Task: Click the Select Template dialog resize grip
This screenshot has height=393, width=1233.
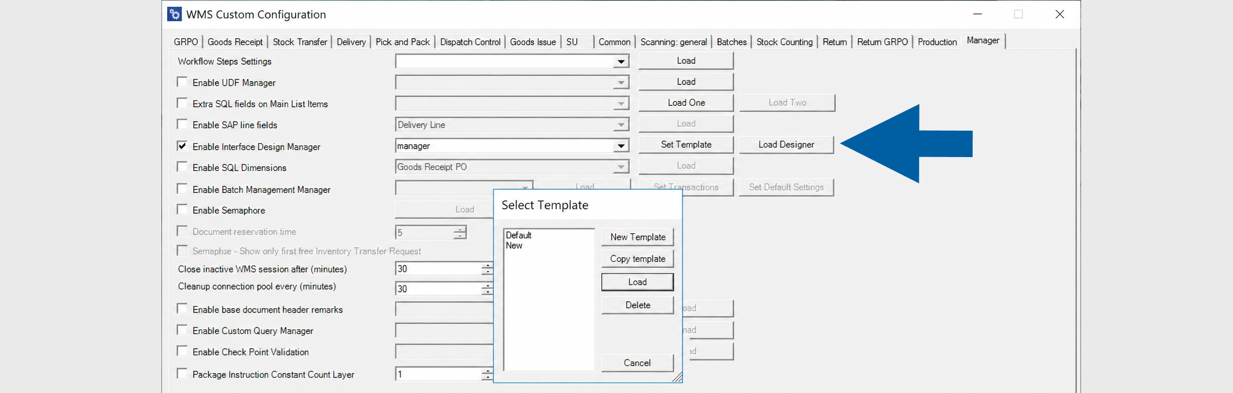Action: [677, 377]
